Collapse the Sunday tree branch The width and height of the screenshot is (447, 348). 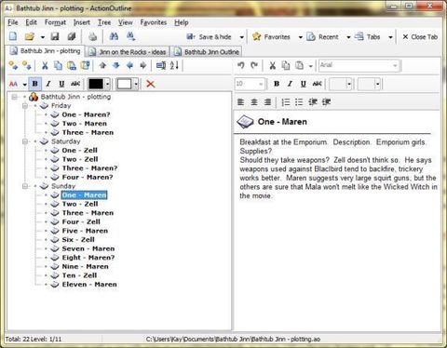point(25,186)
